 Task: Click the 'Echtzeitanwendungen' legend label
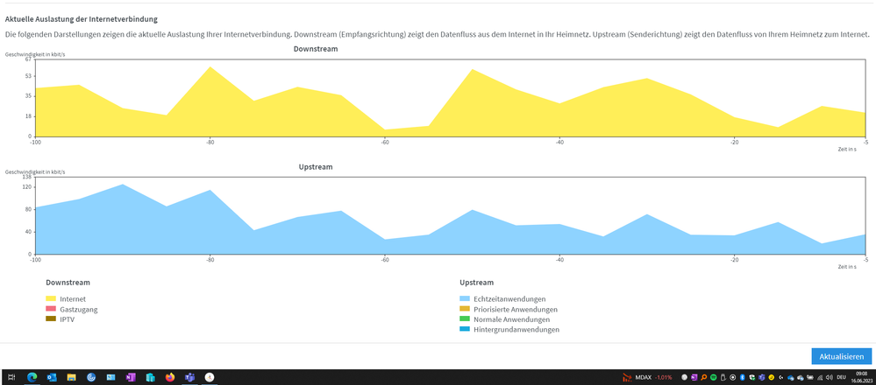tap(509, 299)
